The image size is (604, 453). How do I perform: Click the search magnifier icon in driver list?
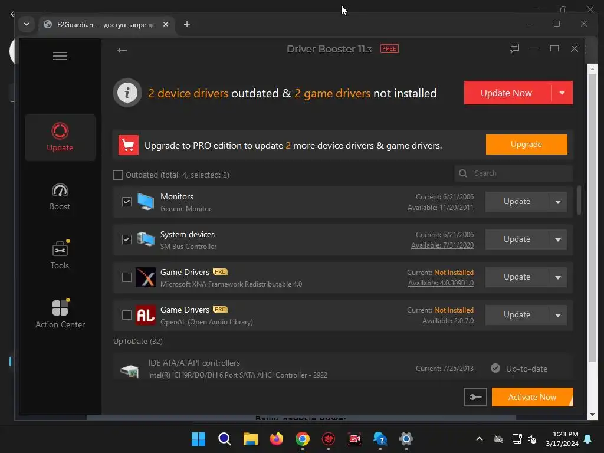(463, 173)
